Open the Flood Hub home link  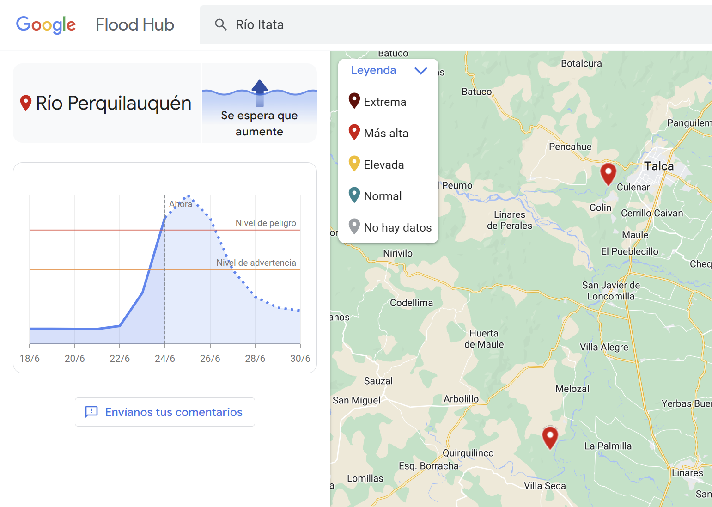(x=134, y=25)
